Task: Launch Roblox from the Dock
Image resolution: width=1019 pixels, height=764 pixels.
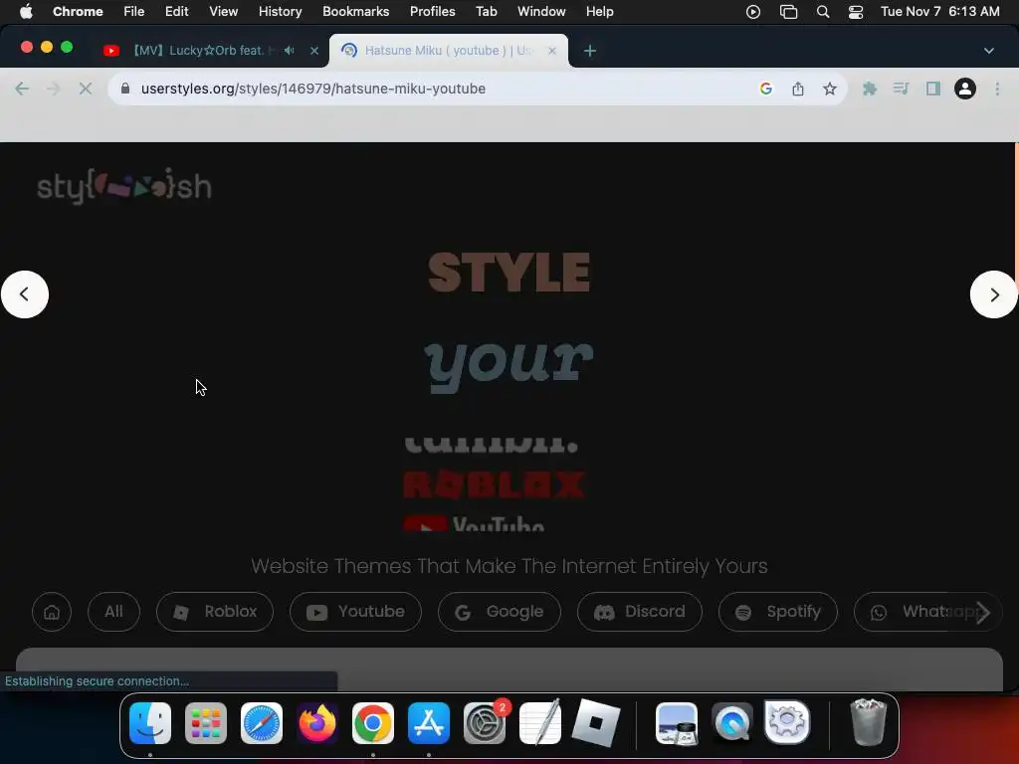Action: pyautogui.click(x=596, y=723)
